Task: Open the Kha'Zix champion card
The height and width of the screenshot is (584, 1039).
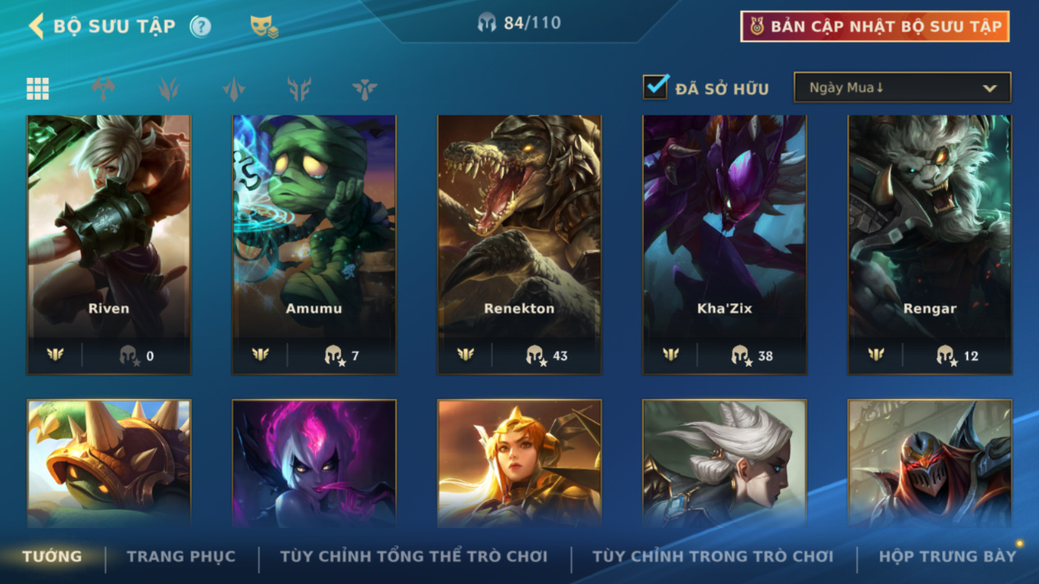Action: tap(724, 245)
